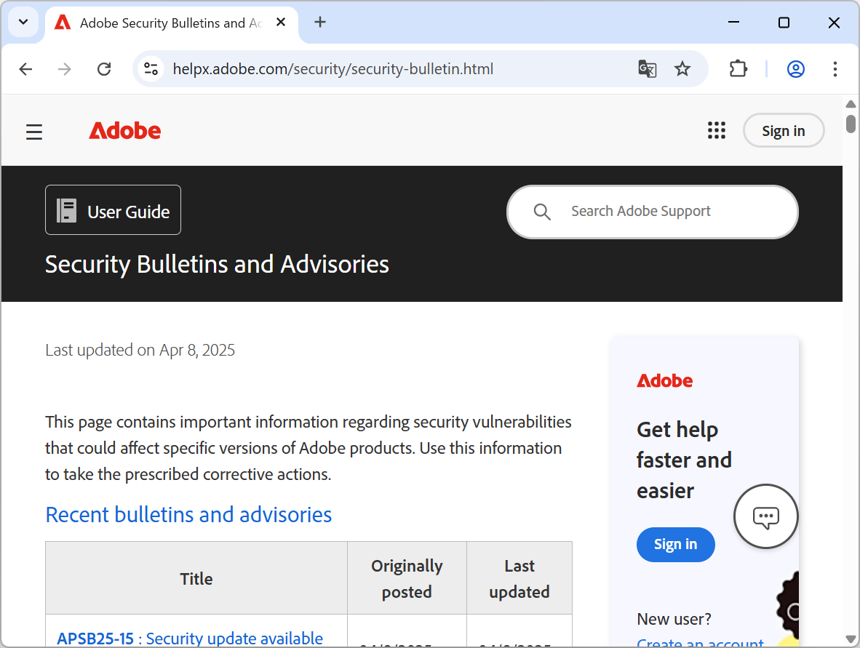Image resolution: width=860 pixels, height=648 pixels.
Task: Click the Sign in button in header
Action: tap(783, 131)
